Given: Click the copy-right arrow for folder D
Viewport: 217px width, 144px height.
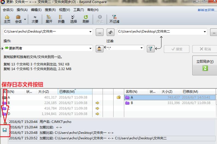Looking at the screenshot, I should coord(97,114).
